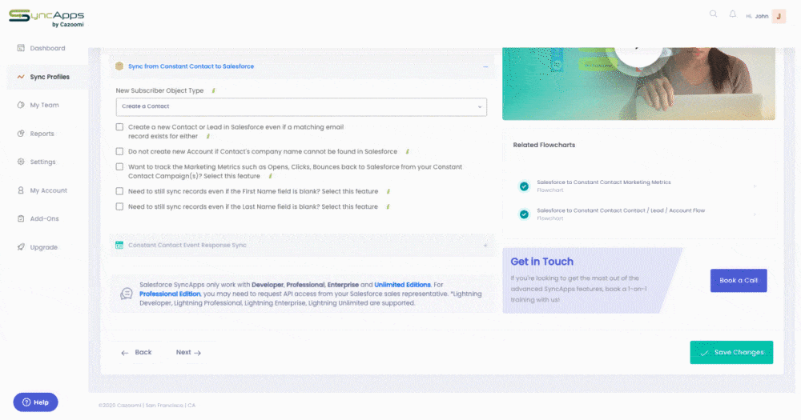
Task: Check do not create new Account option
Action: pos(119,151)
